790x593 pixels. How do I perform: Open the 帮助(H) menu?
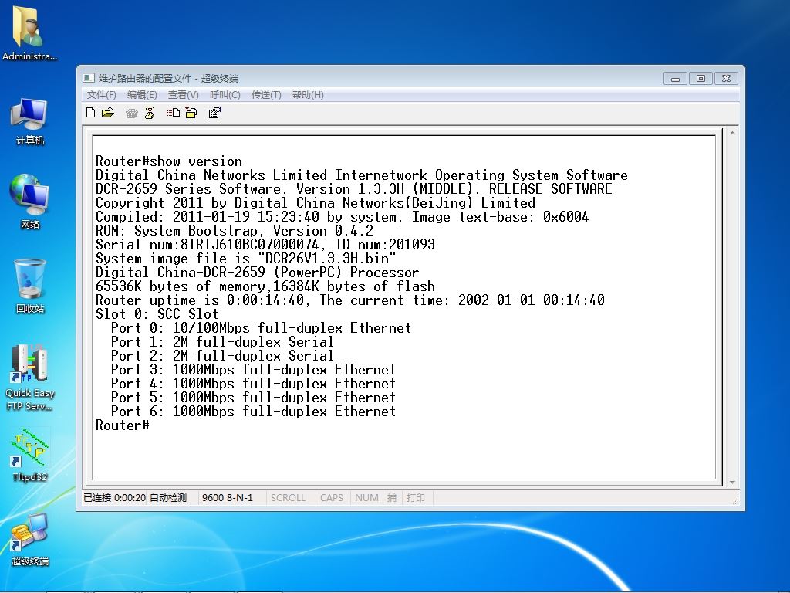308,95
